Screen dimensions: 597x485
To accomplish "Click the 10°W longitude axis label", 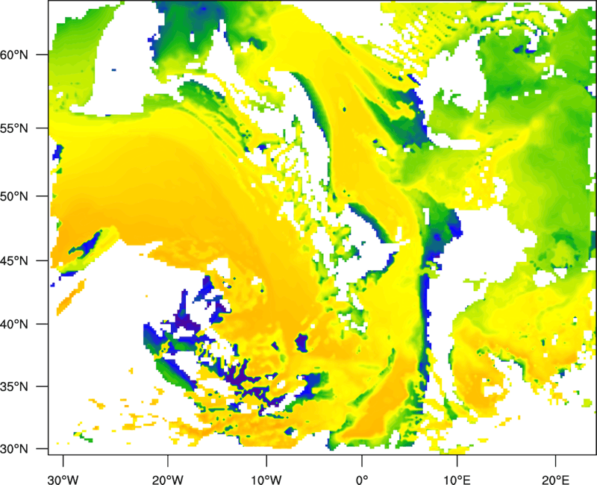I will coord(266,480).
